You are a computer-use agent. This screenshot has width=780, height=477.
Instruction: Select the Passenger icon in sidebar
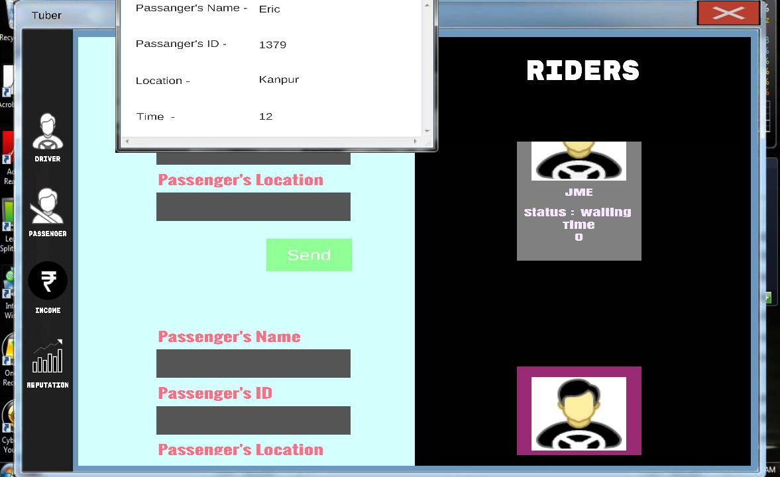pyautogui.click(x=48, y=211)
